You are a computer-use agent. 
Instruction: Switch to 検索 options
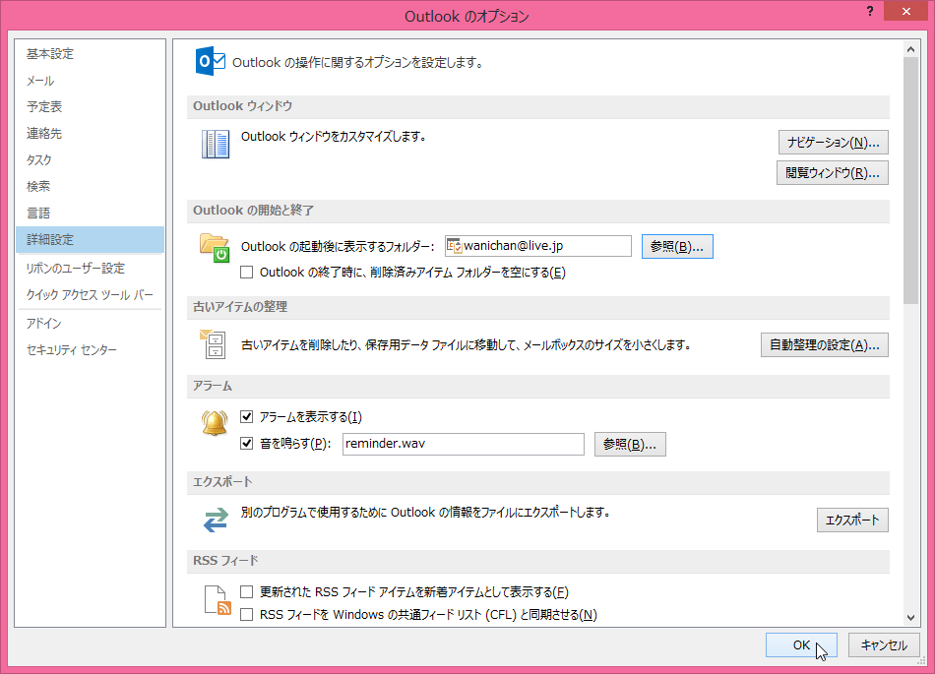pyautogui.click(x=90, y=187)
